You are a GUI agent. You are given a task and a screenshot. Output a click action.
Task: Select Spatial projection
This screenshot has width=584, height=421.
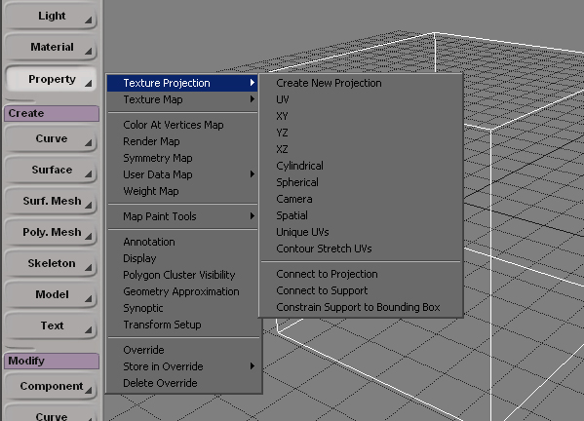[361, 215]
